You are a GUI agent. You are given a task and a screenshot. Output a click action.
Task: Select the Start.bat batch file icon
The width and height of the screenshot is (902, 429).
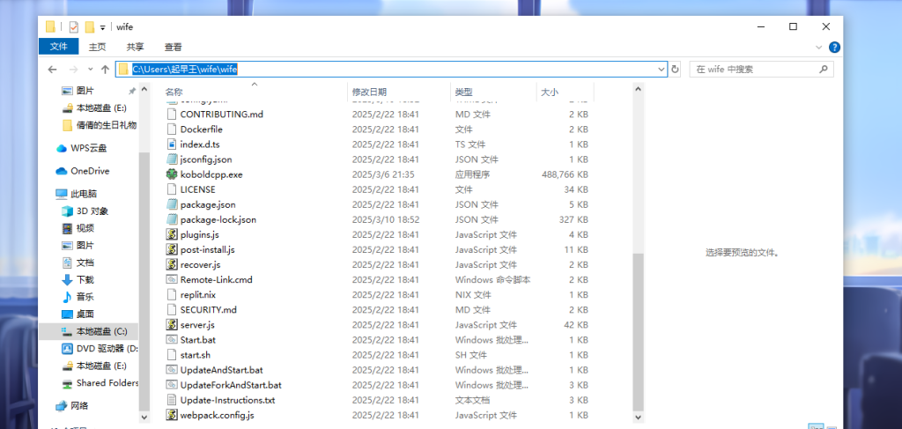point(172,340)
